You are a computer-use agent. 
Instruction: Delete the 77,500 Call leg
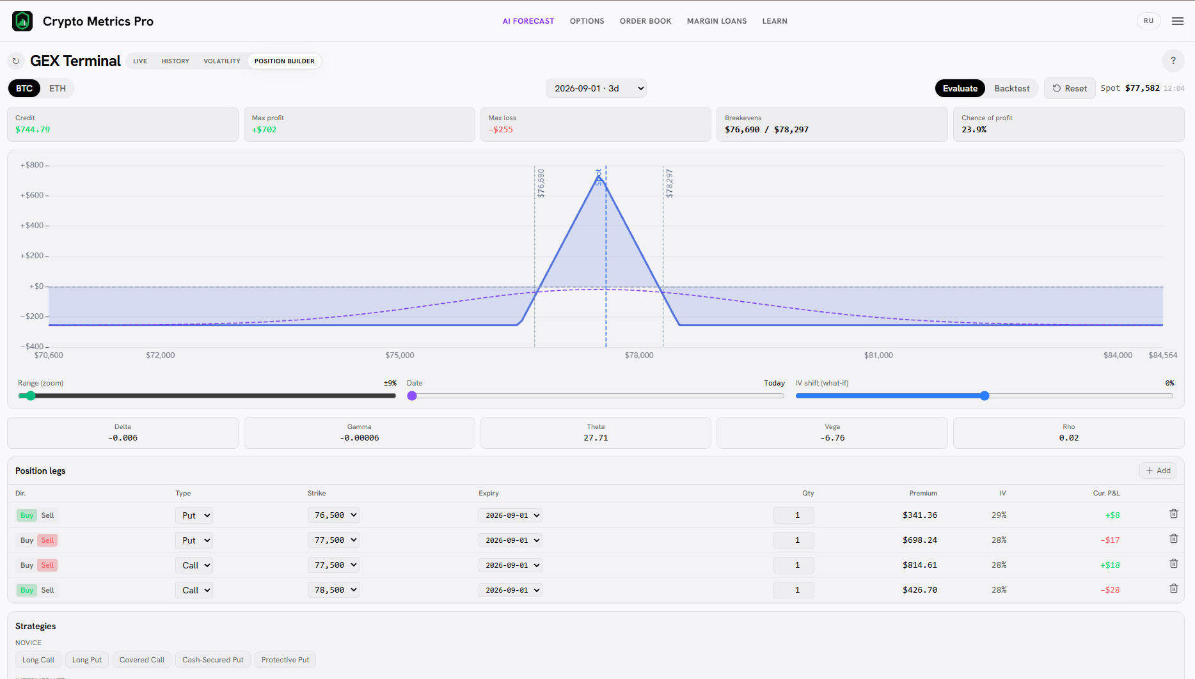(x=1174, y=564)
